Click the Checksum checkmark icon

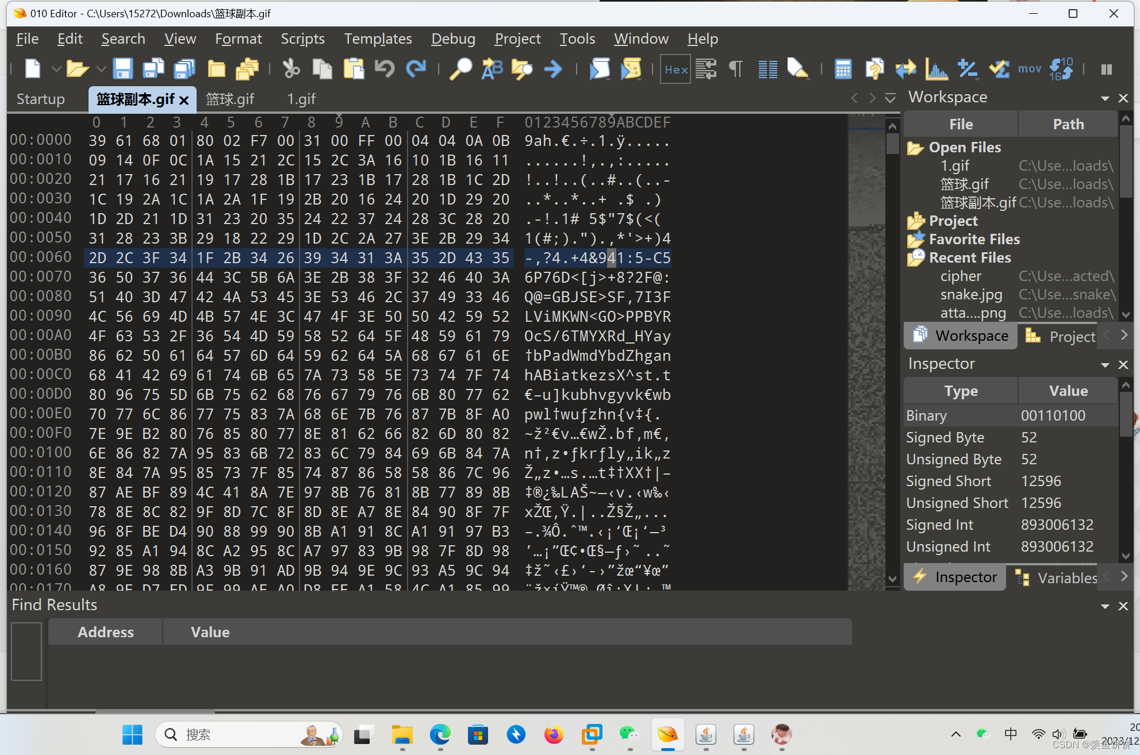[999, 69]
